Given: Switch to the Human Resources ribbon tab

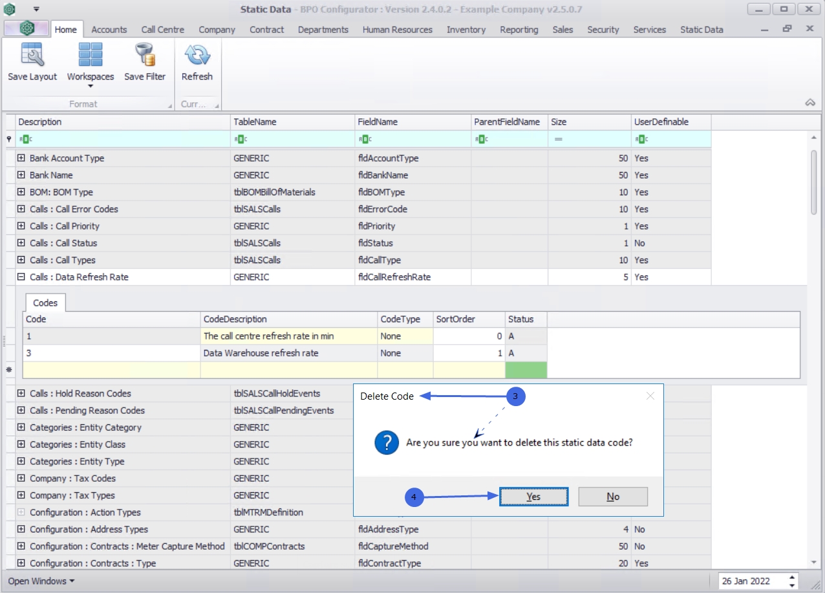Looking at the screenshot, I should coord(397,30).
